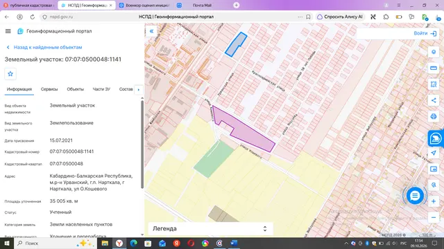Reload the page
Viewport: 444px width, 249px height.
(33, 17)
